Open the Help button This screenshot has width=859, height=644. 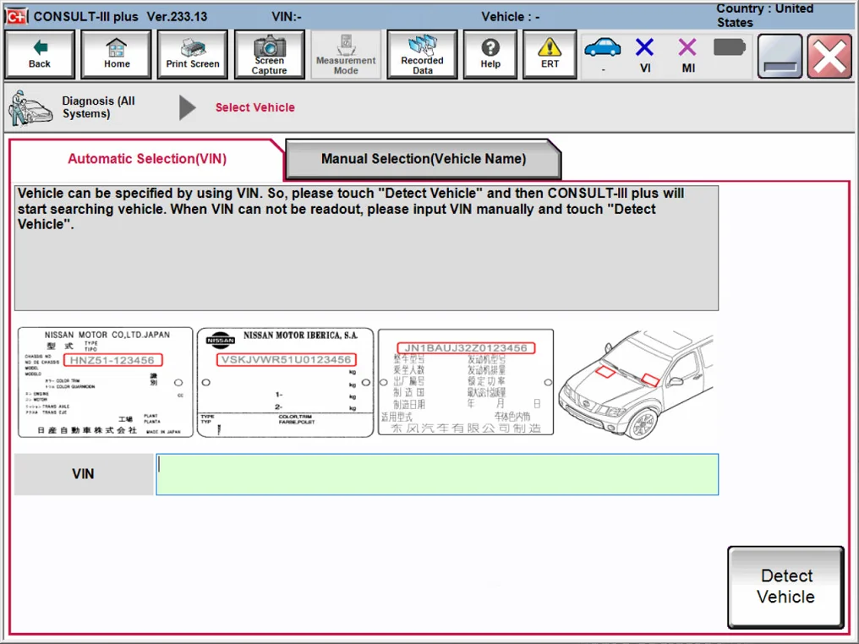tap(490, 55)
